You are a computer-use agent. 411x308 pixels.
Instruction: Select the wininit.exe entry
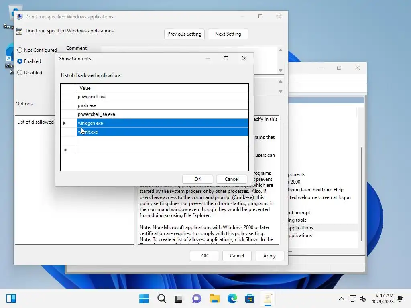(163, 132)
